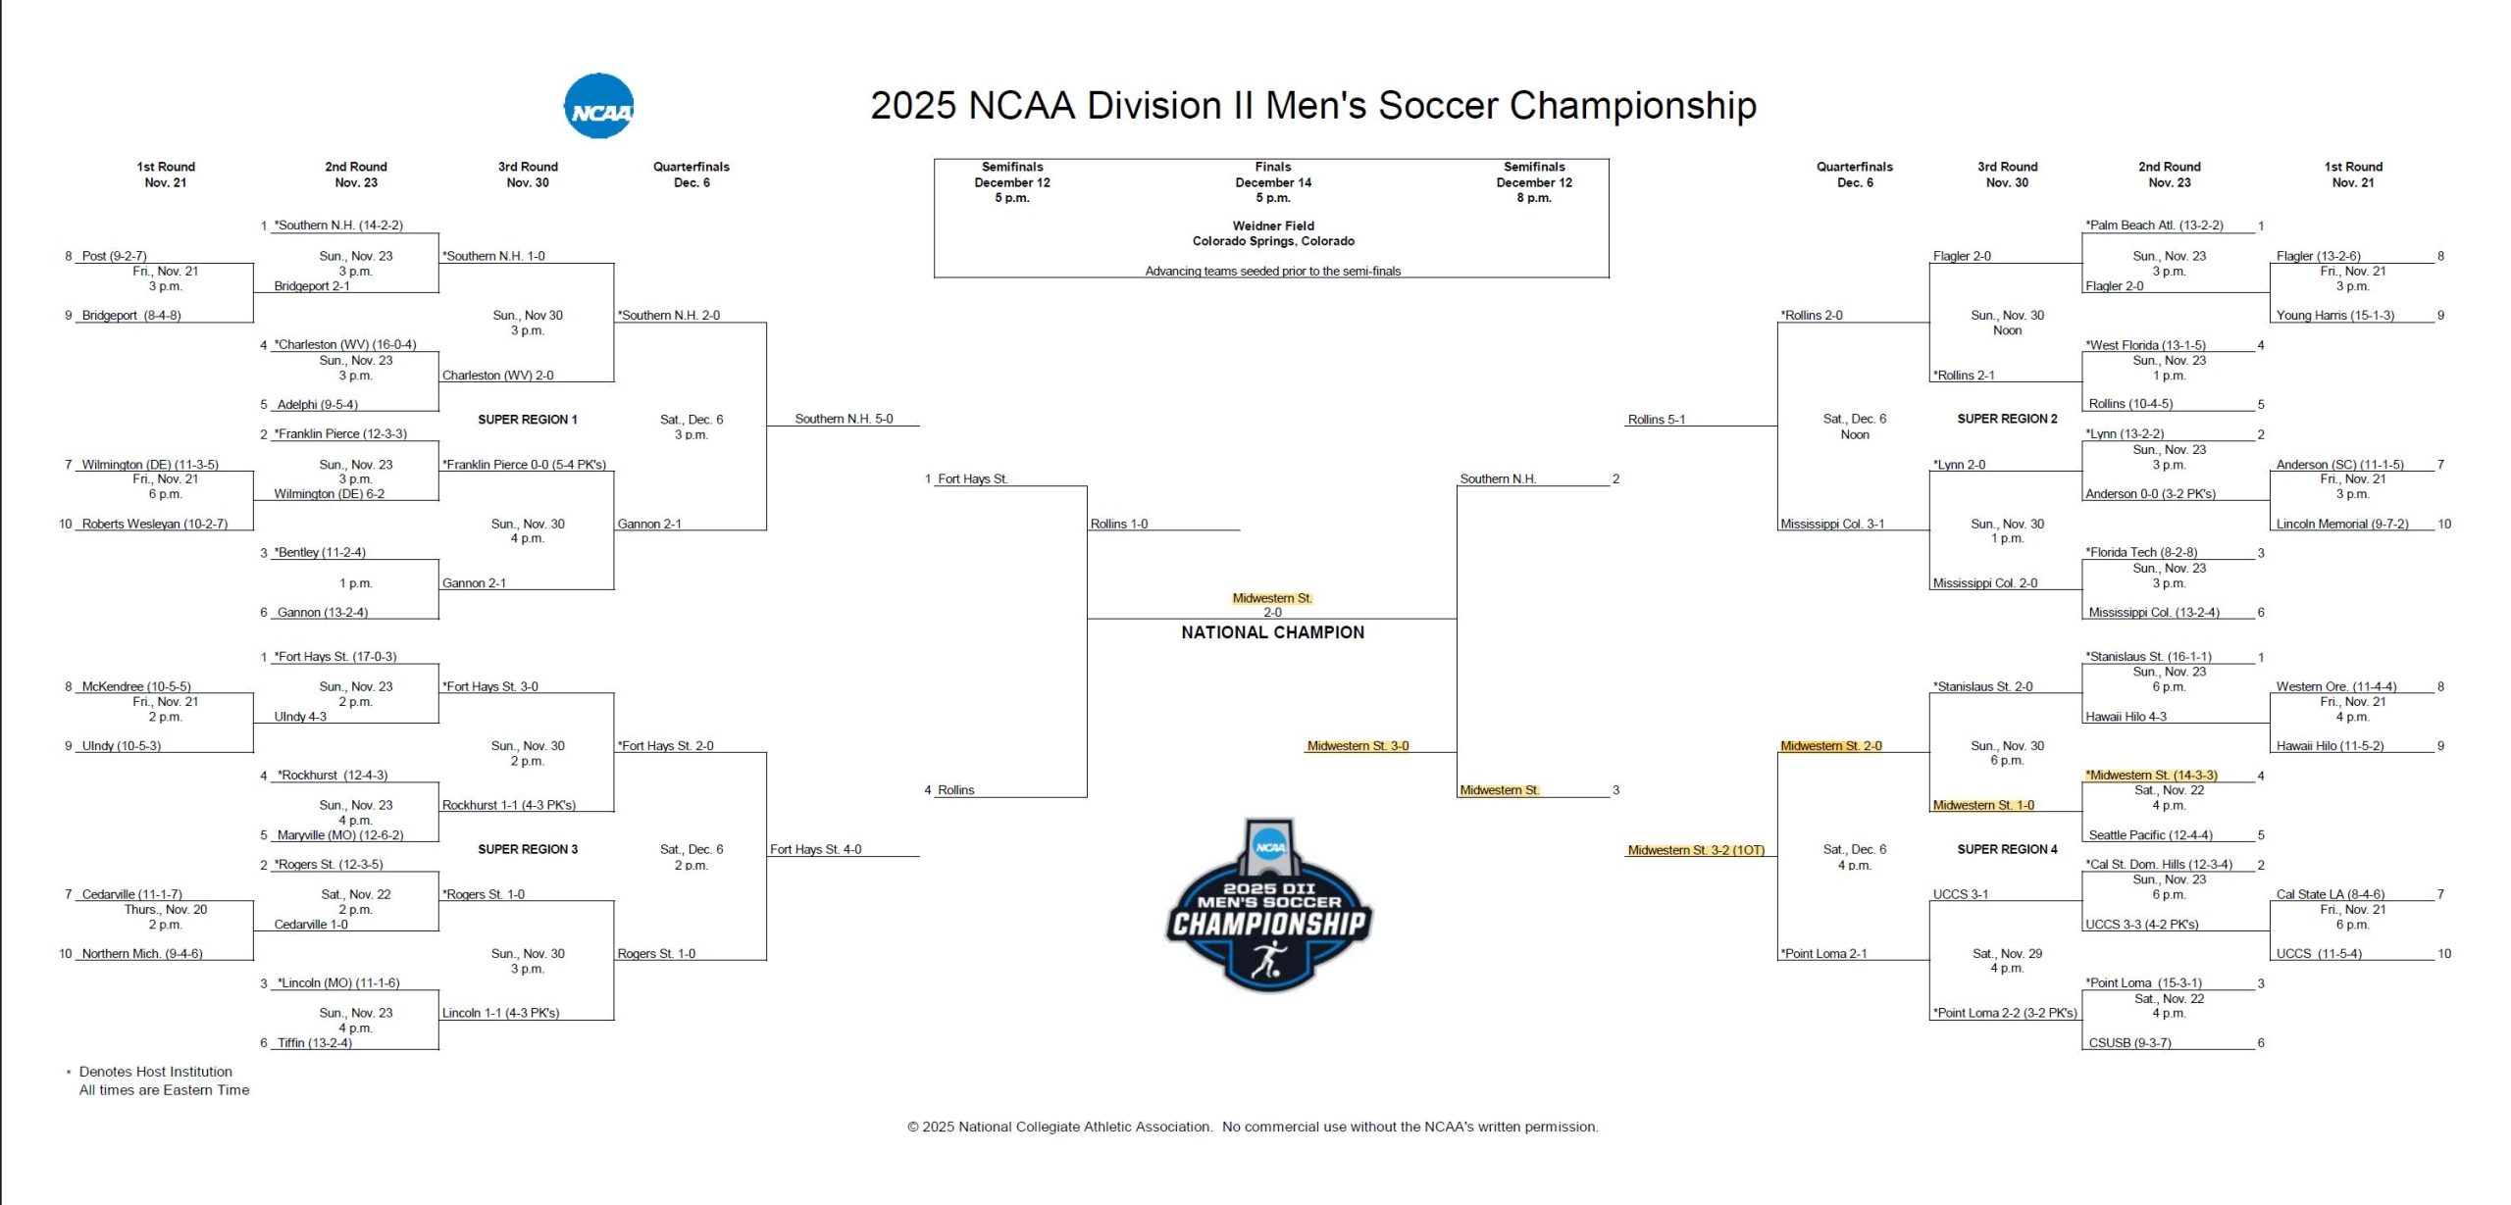This screenshot has width=2511, height=1205.
Task: Click the SUPER REGION 1 label
Action: (x=528, y=420)
